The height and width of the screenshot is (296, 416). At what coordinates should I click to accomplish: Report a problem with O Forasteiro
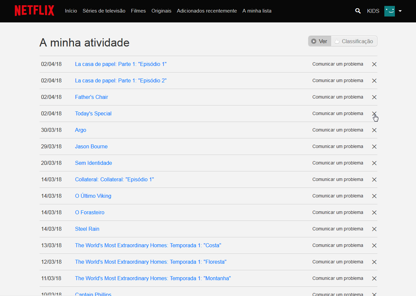pyautogui.click(x=338, y=212)
